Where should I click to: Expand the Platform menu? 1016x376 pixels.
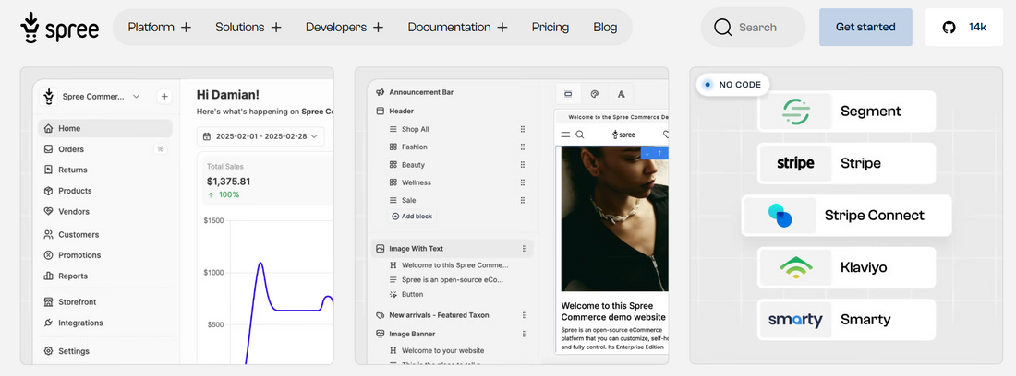(159, 28)
